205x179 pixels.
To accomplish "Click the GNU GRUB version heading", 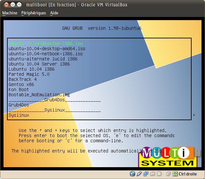I will click(x=102, y=28).
